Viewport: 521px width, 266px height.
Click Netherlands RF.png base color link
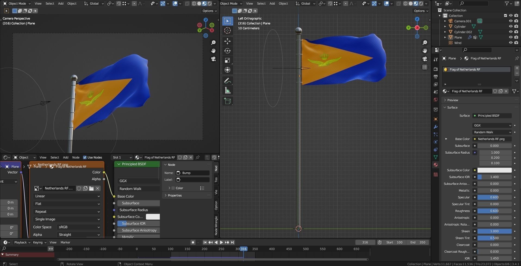492,139
